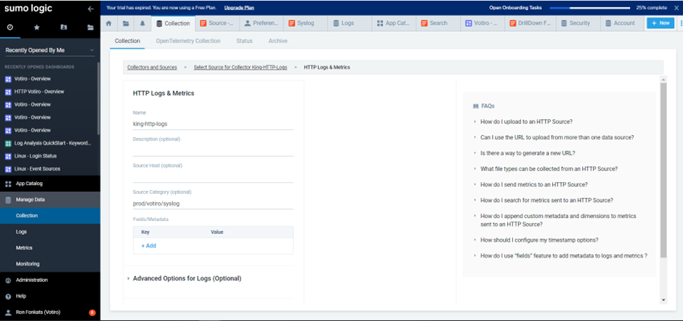Viewport: 683px width, 321px height.
Task: Click the Administration gear icon
Action: coord(8,280)
